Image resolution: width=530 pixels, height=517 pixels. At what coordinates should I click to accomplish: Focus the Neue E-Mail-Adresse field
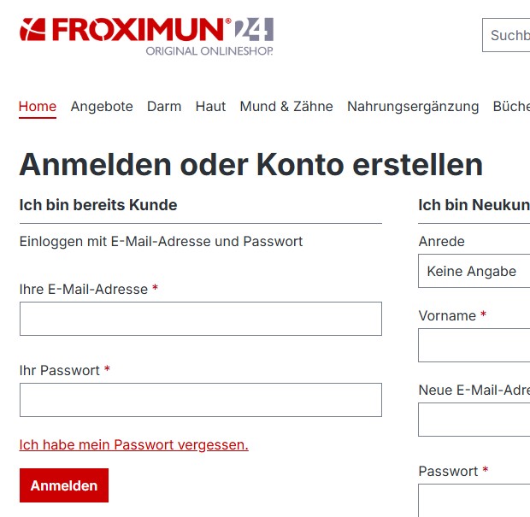(474, 420)
